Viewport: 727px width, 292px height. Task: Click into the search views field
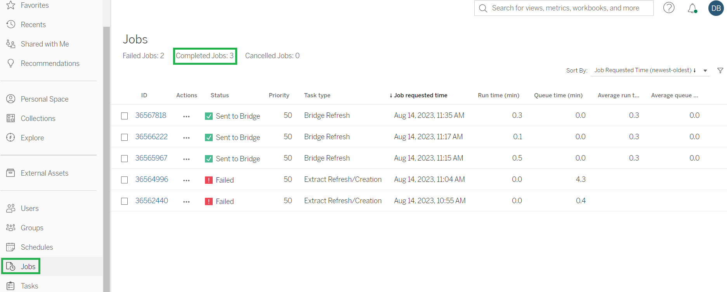coord(564,8)
